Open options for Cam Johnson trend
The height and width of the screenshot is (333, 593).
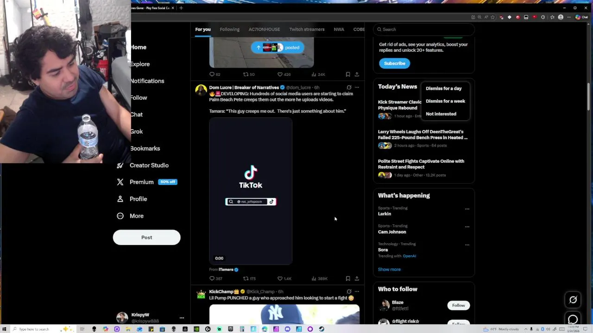(x=467, y=227)
